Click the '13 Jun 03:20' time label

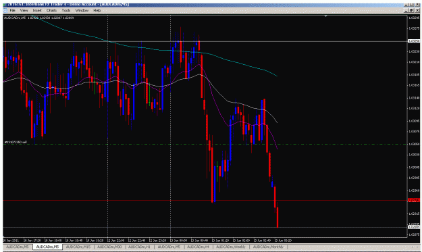(283, 241)
